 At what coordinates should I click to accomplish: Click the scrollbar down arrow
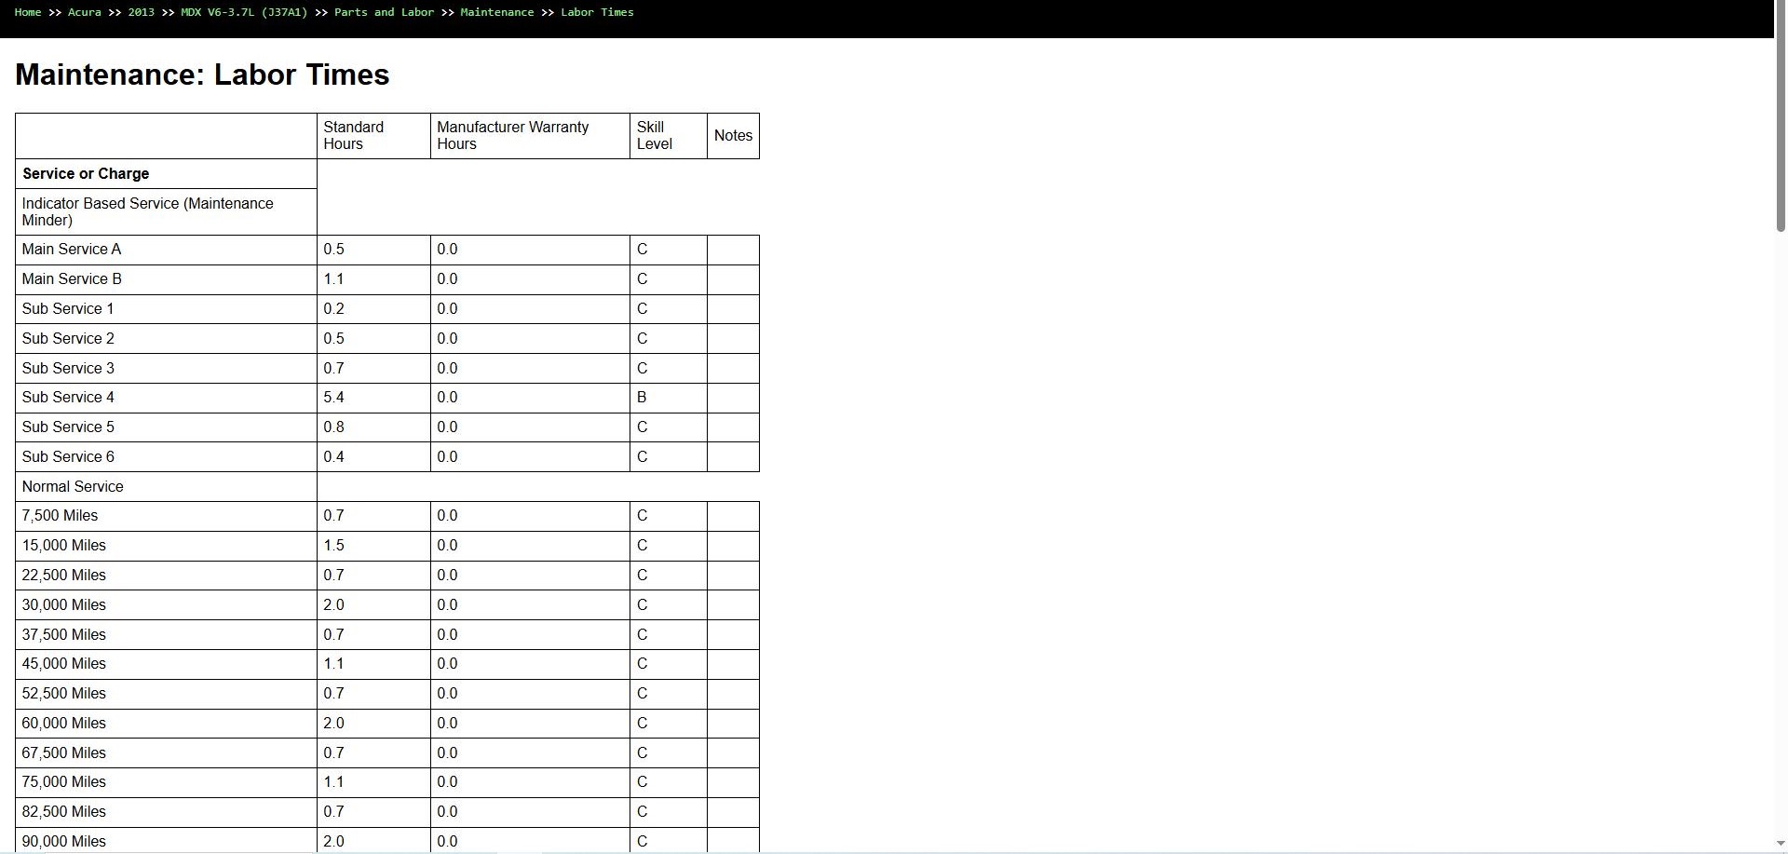click(1781, 844)
